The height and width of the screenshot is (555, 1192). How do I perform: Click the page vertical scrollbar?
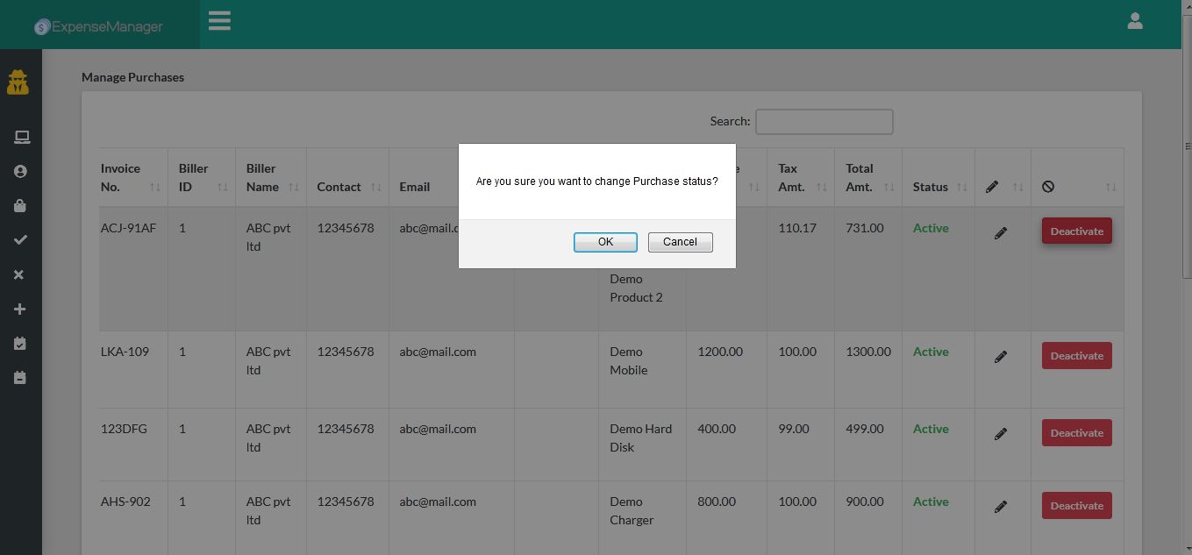pyautogui.click(x=1188, y=147)
